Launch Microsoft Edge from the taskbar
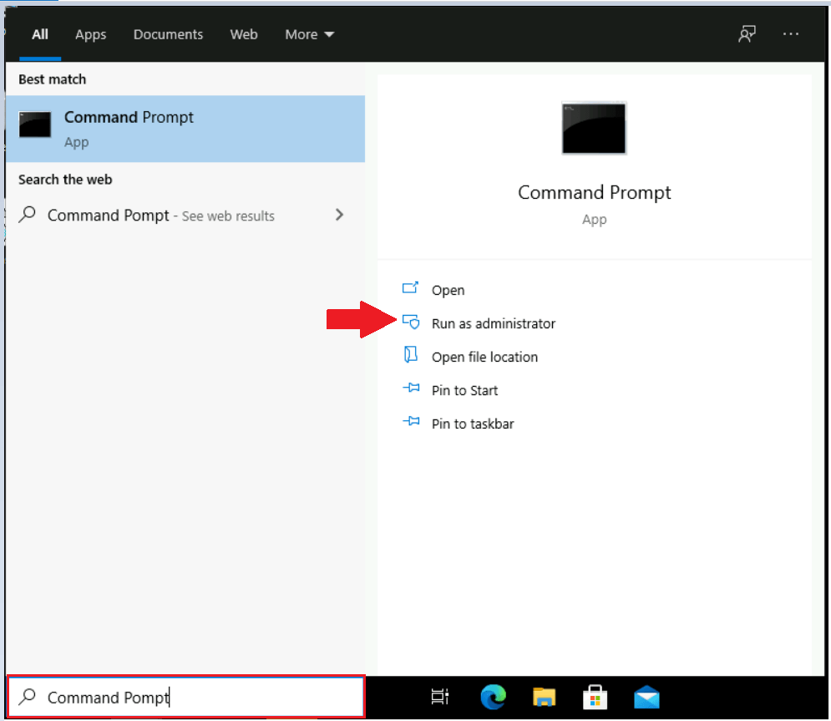The height and width of the screenshot is (721, 831). pos(494,697)
